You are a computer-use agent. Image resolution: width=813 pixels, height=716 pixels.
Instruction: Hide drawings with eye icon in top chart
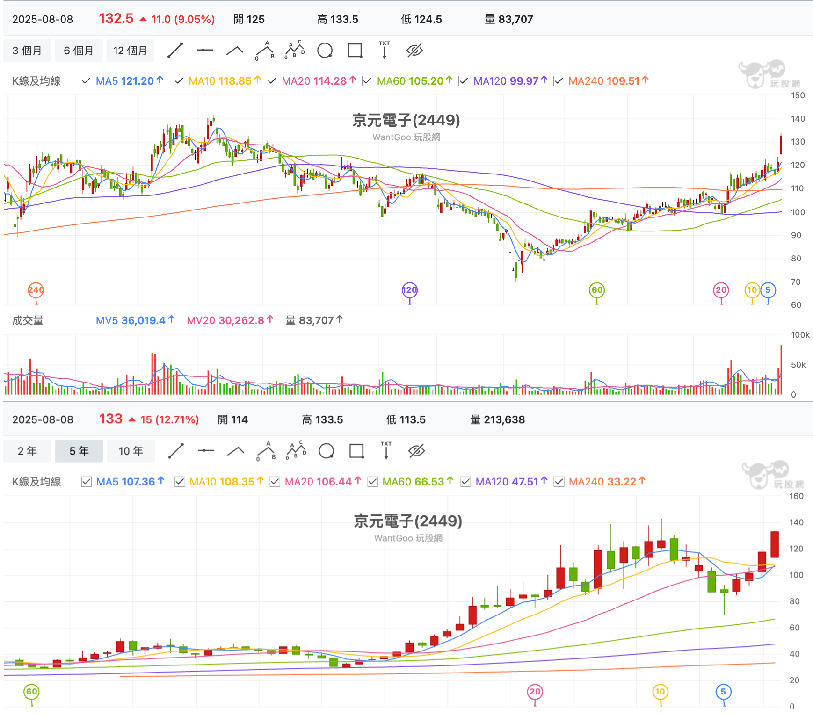tap(414, 51)
